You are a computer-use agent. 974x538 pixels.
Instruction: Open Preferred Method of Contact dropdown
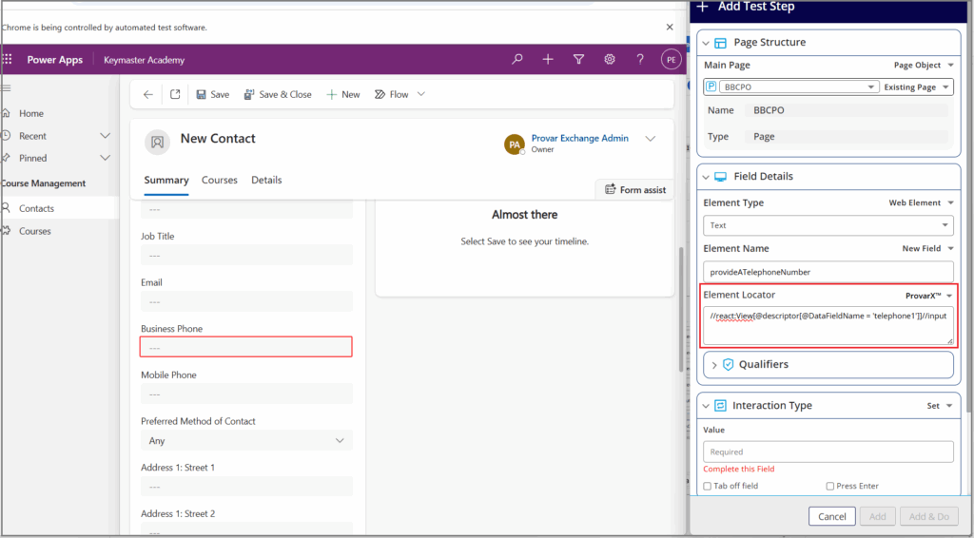(246, 440)
